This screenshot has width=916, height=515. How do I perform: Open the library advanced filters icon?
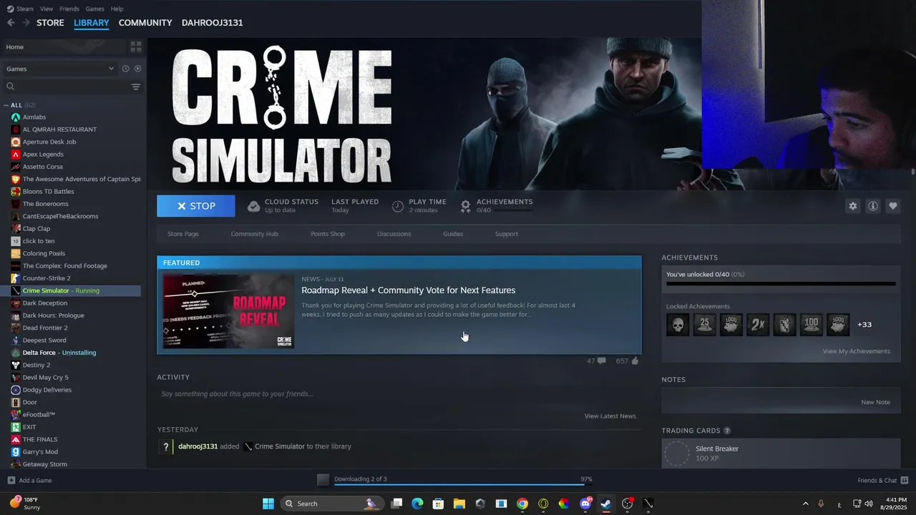click(x=136, y=87)
